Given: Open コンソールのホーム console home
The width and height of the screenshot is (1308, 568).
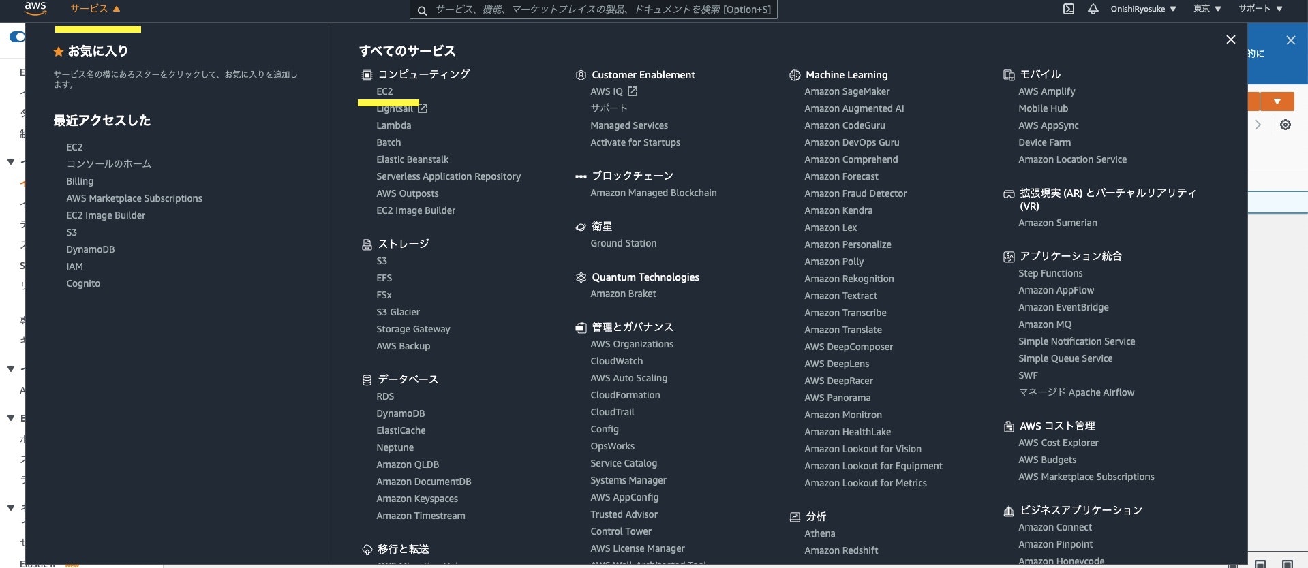Looking at the screenshot, I should click(108, 164).
